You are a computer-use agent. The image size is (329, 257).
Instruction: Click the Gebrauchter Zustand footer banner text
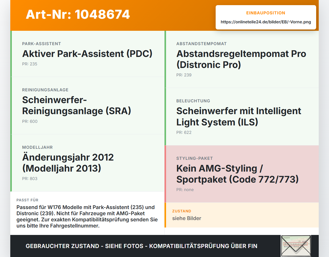coord(141,246)
